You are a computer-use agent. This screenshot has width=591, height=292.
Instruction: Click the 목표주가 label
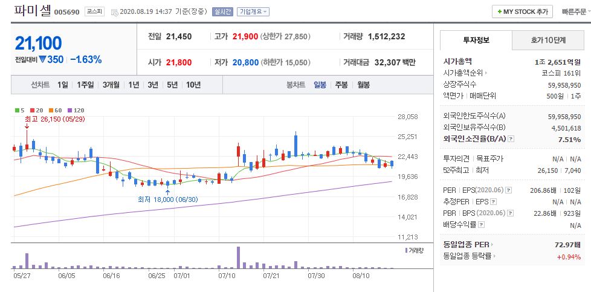click(x=489, y=159)
